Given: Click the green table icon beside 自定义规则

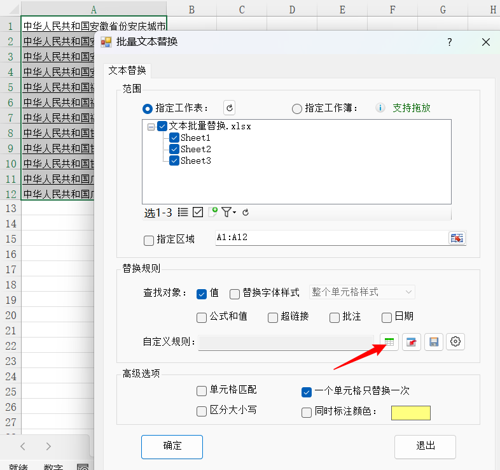Looking at the screenshot, I should point(389,342).
